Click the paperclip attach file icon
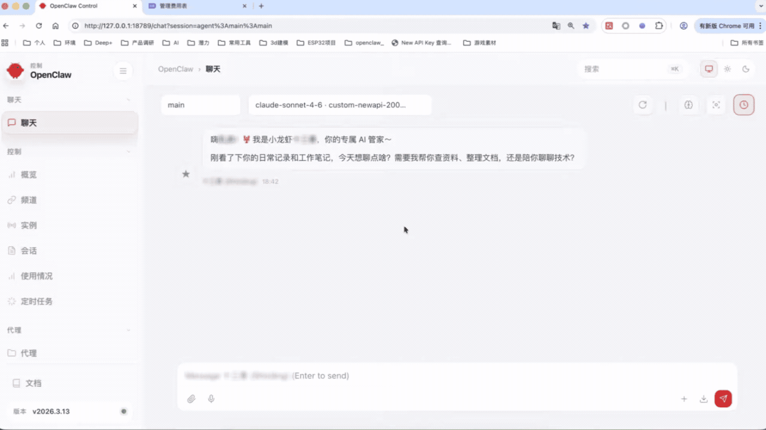766x430 pixels. [x=191, y=399]
